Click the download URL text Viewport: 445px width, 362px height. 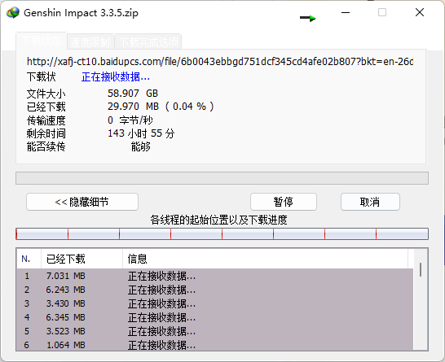[220, 62]
